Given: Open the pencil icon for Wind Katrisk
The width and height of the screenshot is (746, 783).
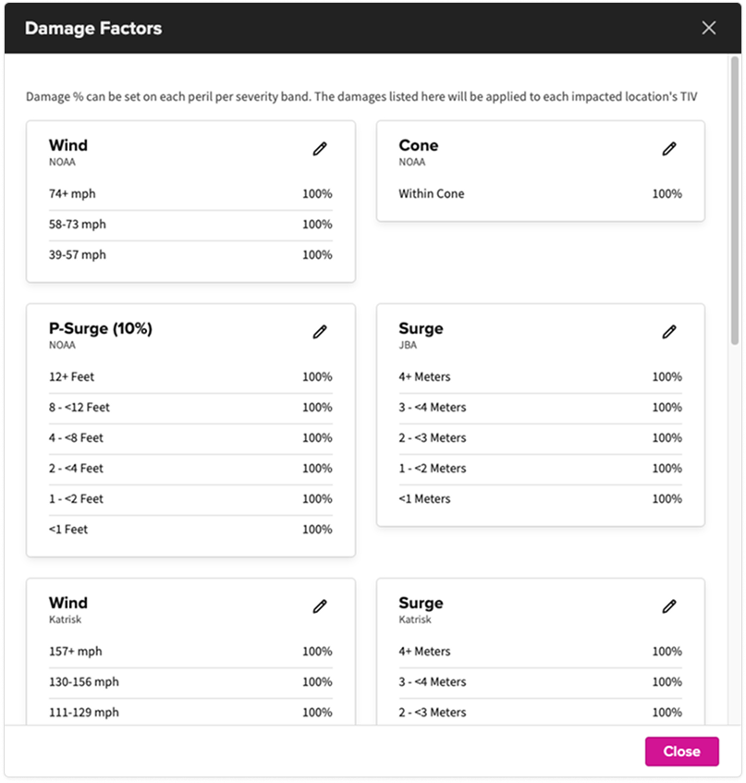Looking at the screenshot, I should pyautogui.click(x=319, y=606).
